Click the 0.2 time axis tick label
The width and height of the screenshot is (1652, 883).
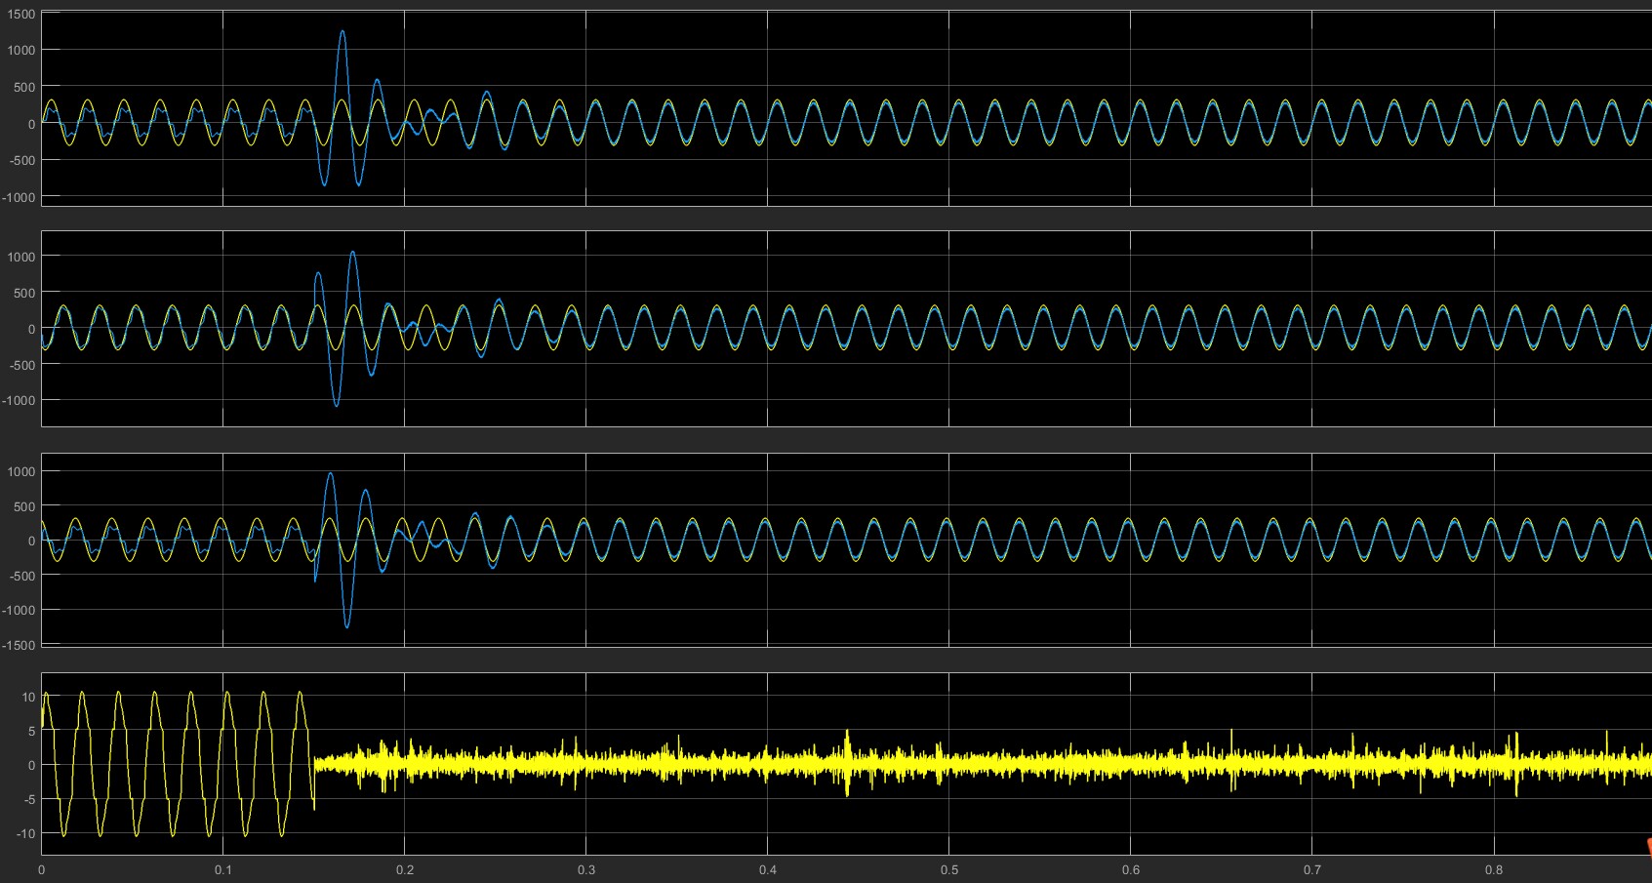(405, 870)
